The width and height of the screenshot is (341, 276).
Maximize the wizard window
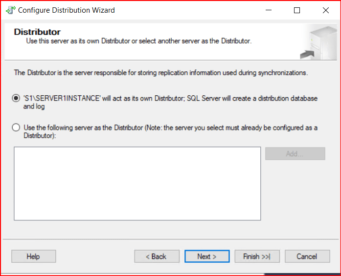297,10
